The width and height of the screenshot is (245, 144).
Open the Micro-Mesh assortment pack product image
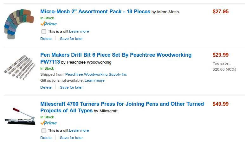[x=20, y=24]
